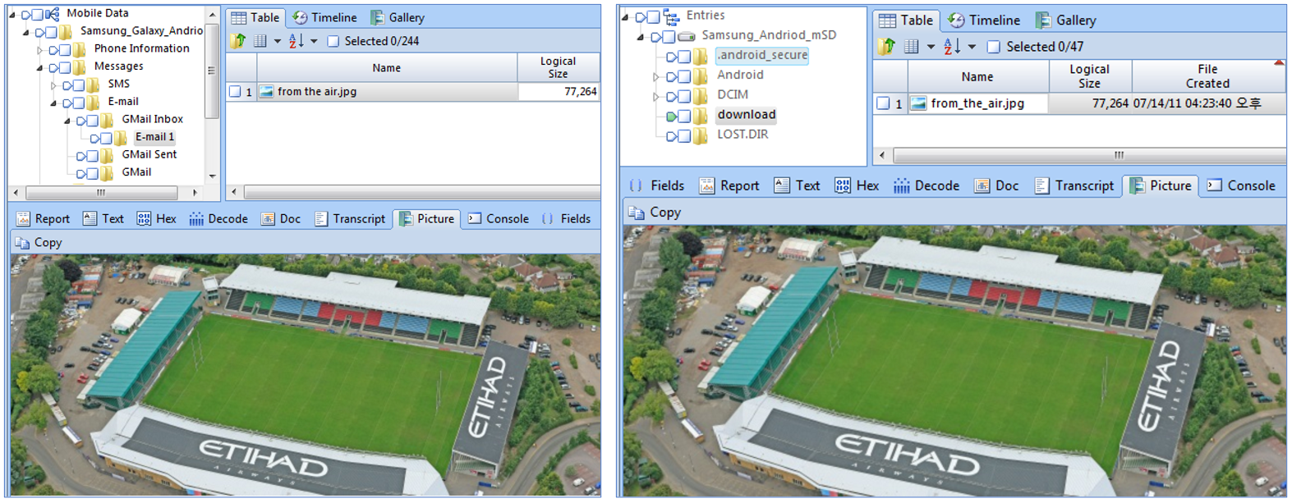Image resolution: width=1292 pixels, height=503 pixels.
Task: Open the Decode view in right window
Action: (x=926, y=186)
